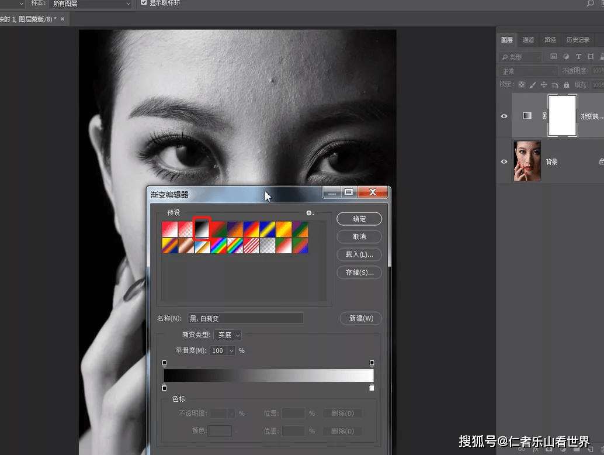Click the 新建(W) button
The height and width of the screenshot is (455, 604).
pos(361,318)
